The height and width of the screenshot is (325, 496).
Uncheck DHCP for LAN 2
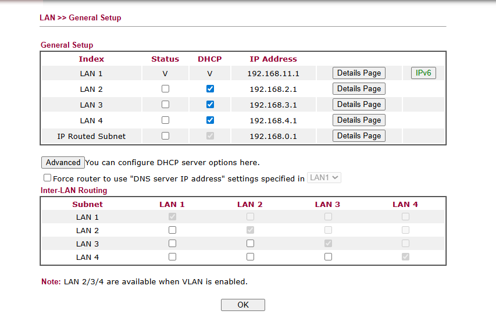tap(210, 89)
